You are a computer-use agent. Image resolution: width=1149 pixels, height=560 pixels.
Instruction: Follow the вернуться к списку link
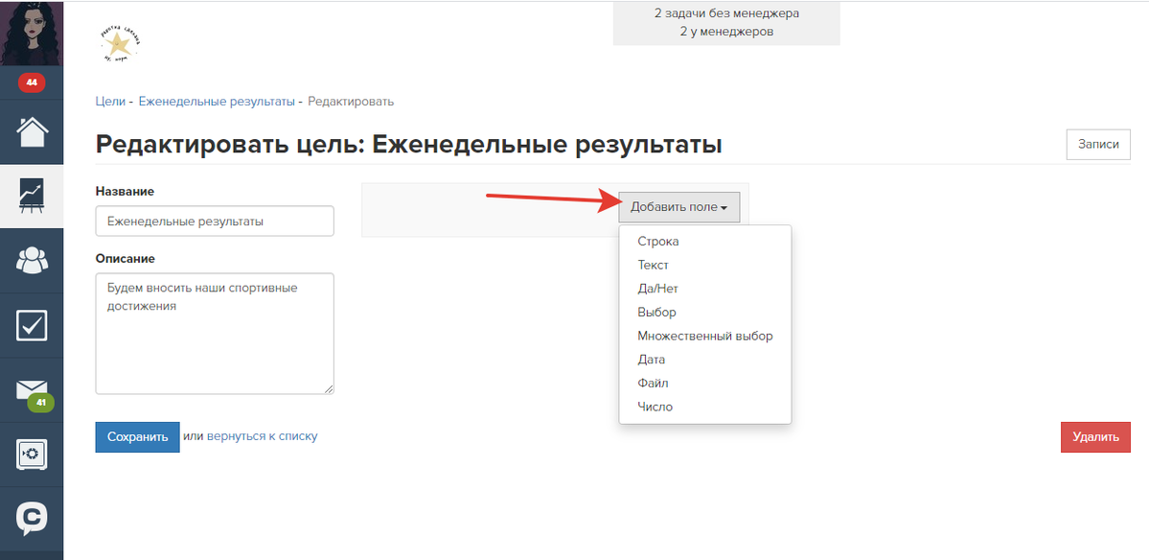tap(262, 436)
